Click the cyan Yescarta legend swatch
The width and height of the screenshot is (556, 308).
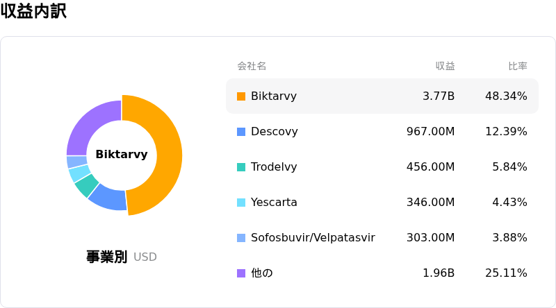pos(241,203)
